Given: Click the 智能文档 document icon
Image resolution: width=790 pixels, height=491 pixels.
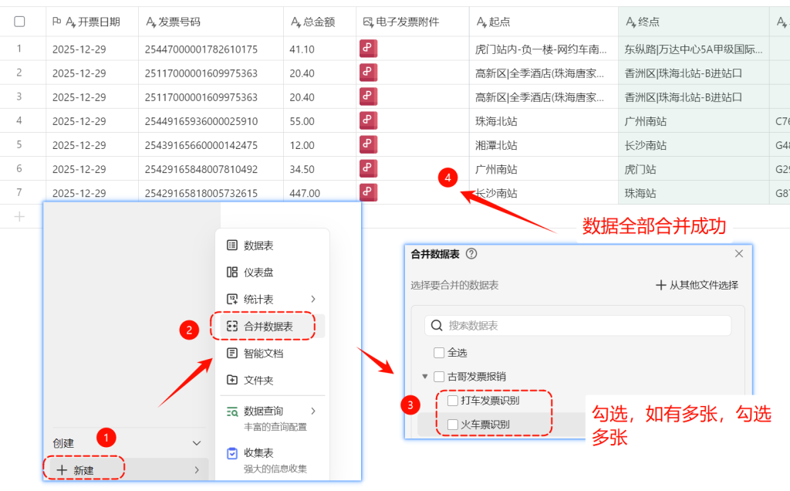Looking at the screenshot, I should point(231,354).
